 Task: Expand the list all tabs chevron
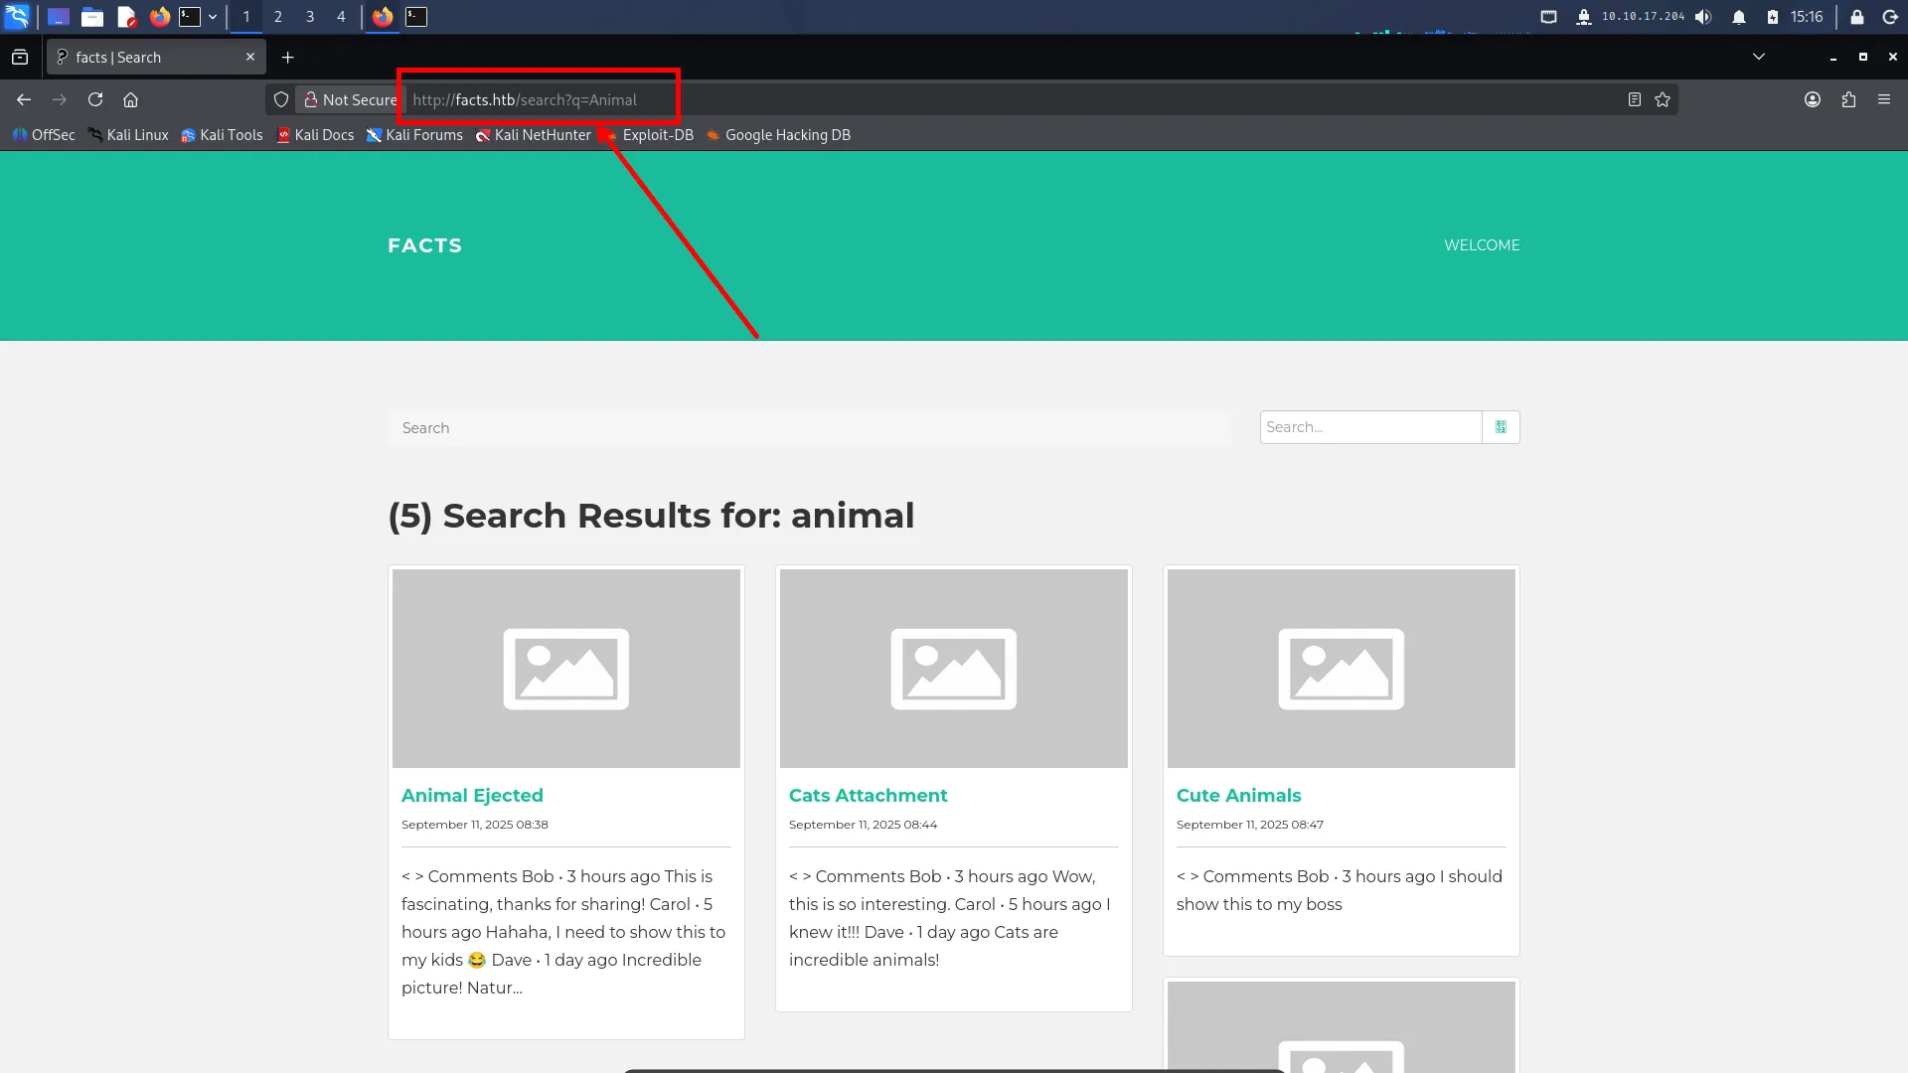1759,57
